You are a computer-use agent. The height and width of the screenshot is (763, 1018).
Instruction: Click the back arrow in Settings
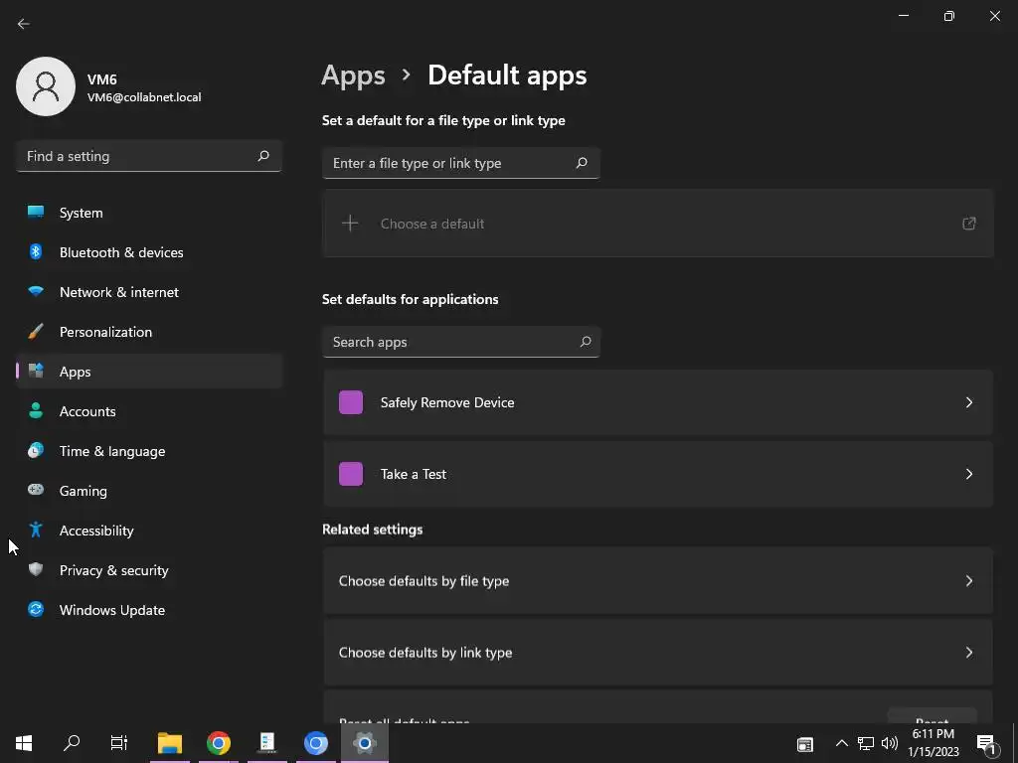pos(24,24)
